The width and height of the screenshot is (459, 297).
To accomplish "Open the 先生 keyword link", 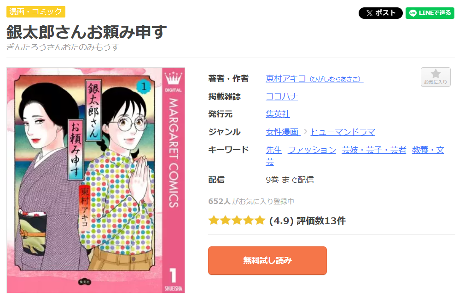I will [x=274, y=150].
